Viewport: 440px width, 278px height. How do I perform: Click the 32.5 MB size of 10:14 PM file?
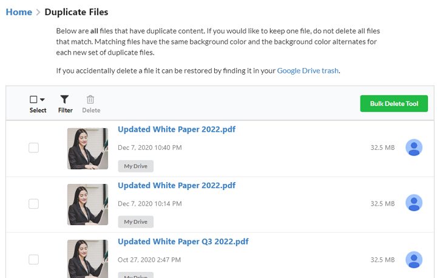[x=382, y=204]
